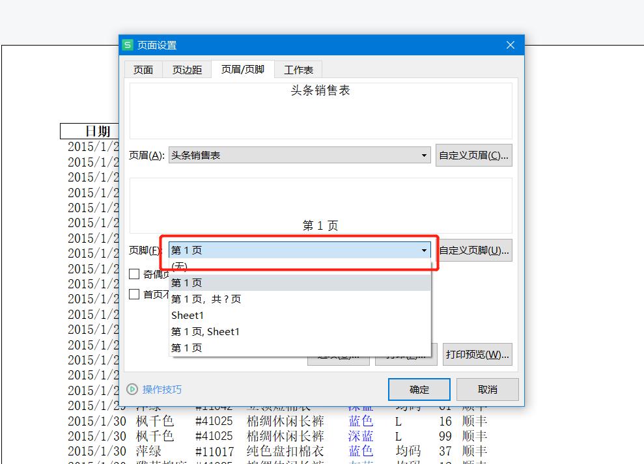Confirm settings with the 确定 button
Screen dimensions: 644x464
[x=419, y=389]
